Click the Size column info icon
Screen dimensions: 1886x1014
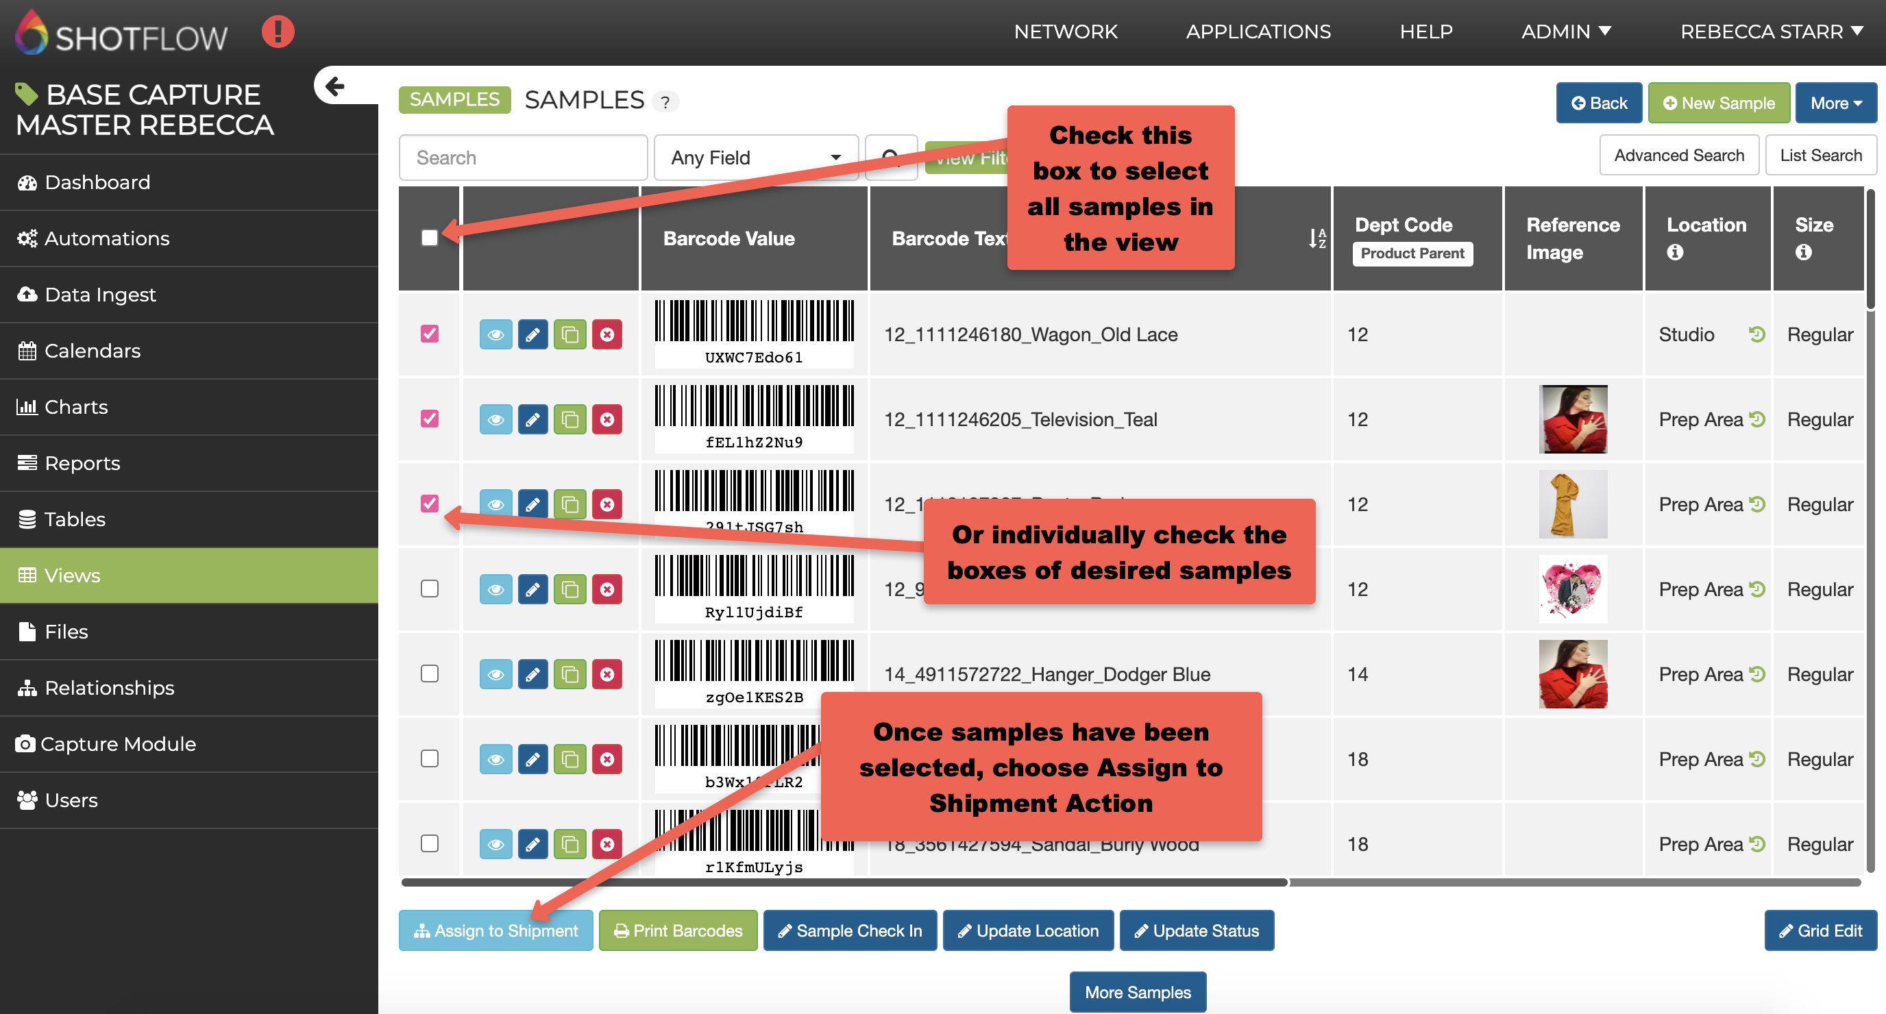1803,253
